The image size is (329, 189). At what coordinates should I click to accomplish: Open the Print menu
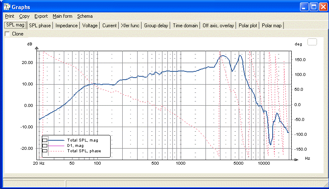click(x=10, y=17)
